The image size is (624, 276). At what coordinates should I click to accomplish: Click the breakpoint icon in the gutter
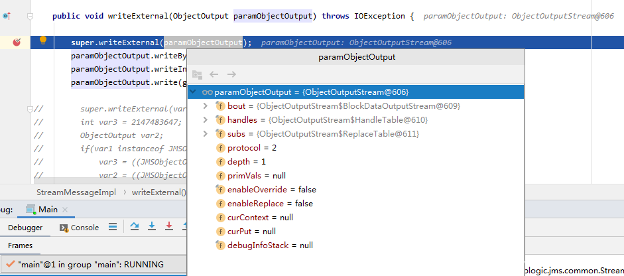[17, 42]
